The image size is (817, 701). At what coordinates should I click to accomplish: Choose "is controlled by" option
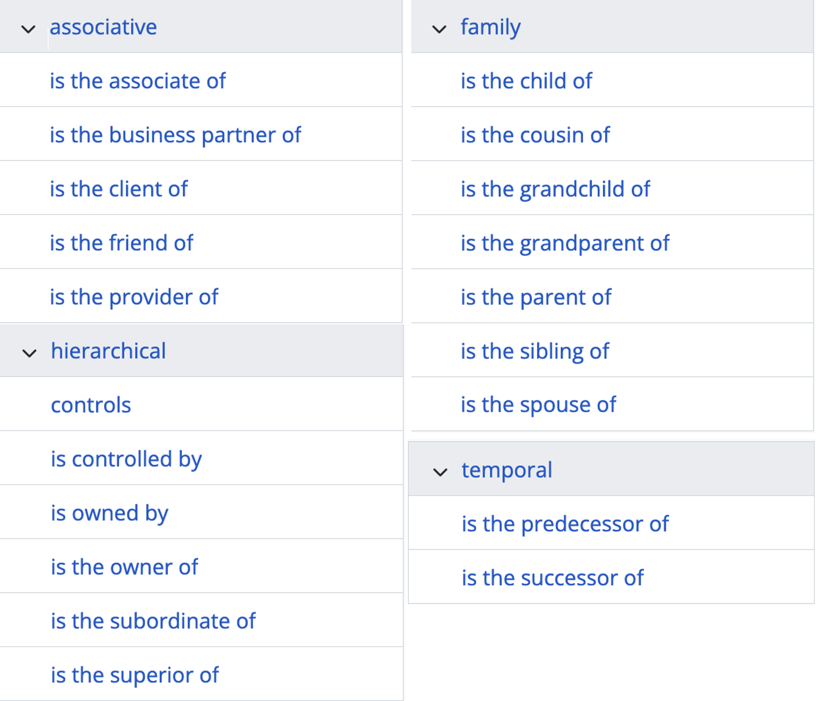[126, 459]
